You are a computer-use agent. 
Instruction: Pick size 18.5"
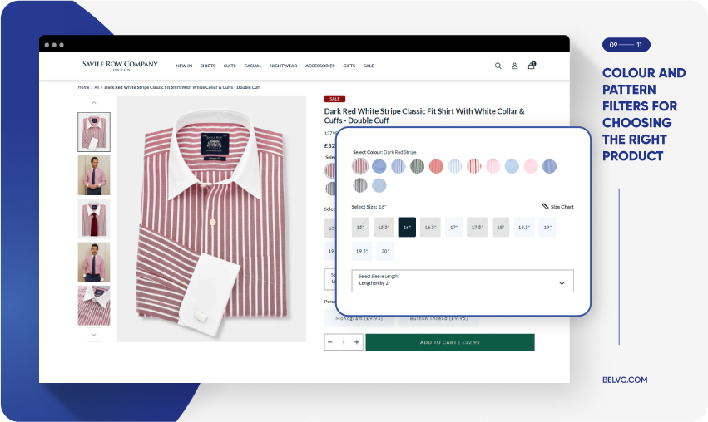point(524,228)
